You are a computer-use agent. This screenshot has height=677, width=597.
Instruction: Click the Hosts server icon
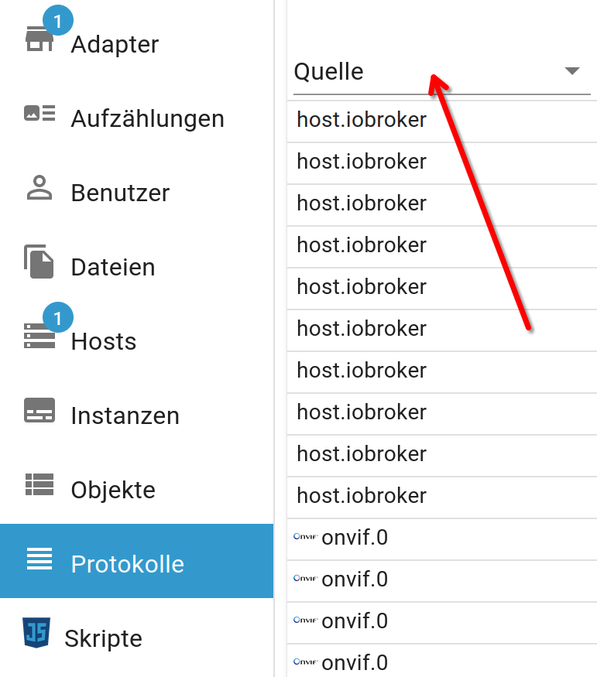[x=39, y=336]
